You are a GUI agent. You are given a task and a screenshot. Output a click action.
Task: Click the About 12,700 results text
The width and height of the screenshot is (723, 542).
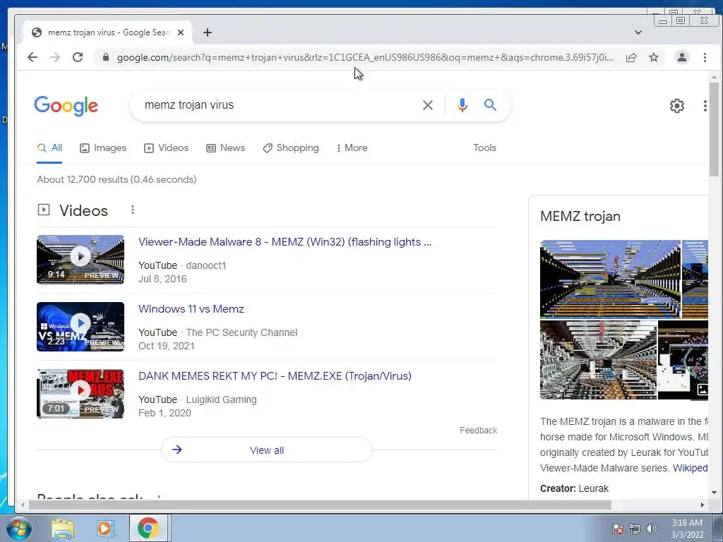pos(116,179)
